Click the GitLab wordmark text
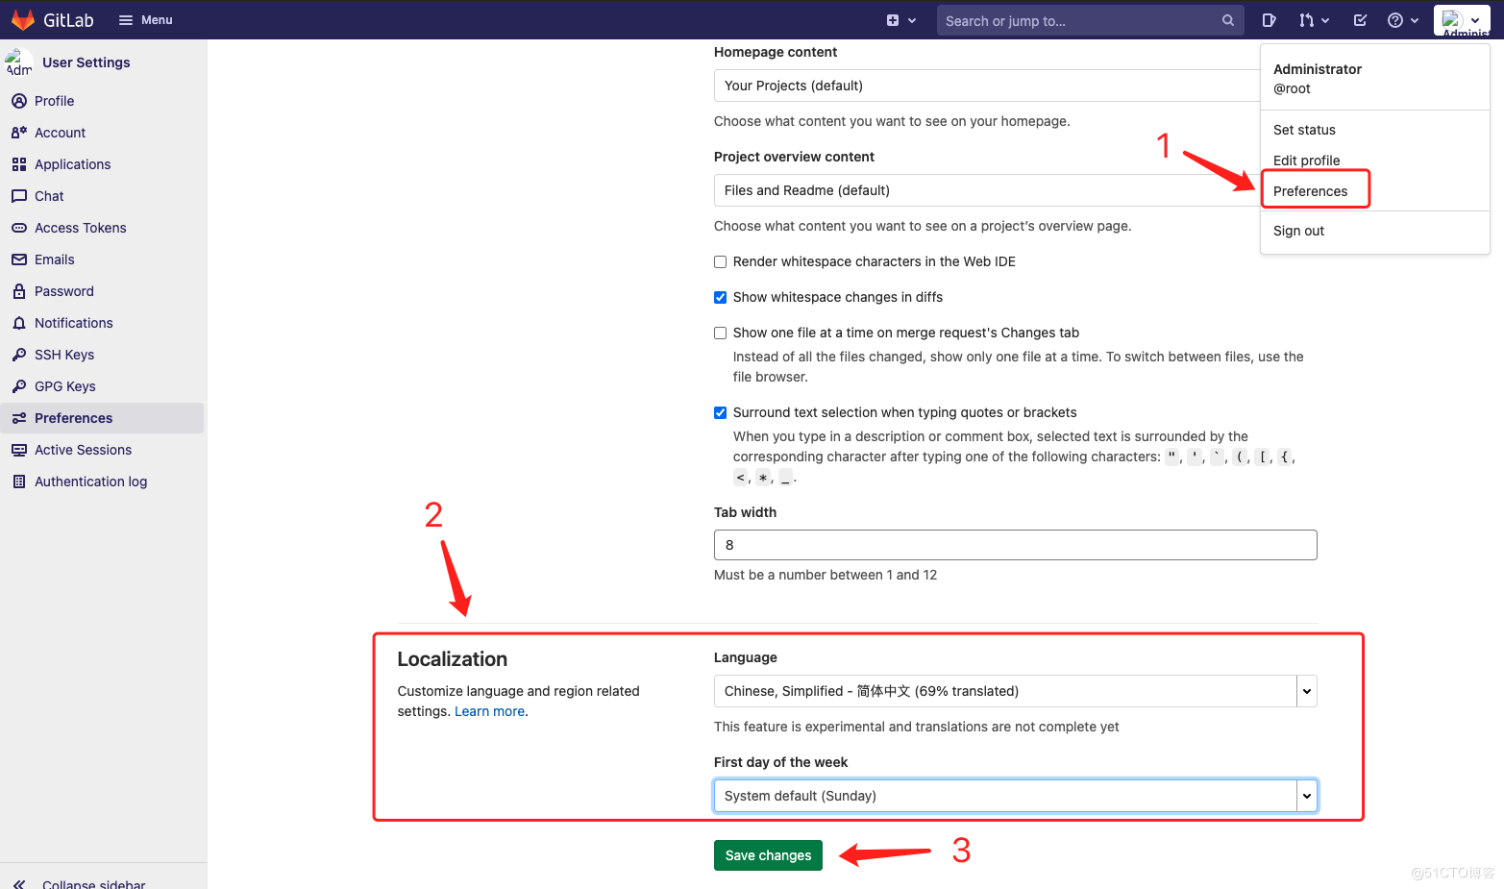Image resolution: width=1504 pixels, height=889 pixels. coord(68,20)
